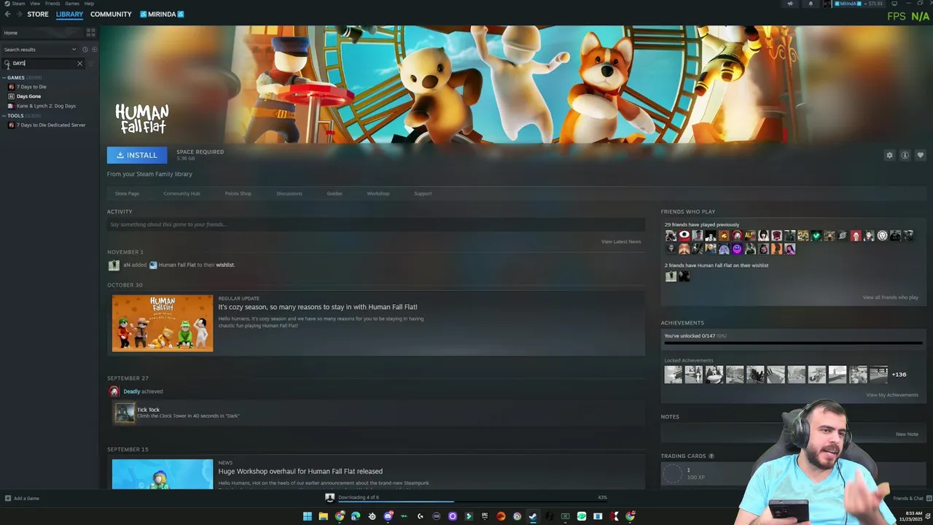This screenshot has height=525, width=933.
Task: Open the MirindA account dropdown
Action: tap(859, 4)
